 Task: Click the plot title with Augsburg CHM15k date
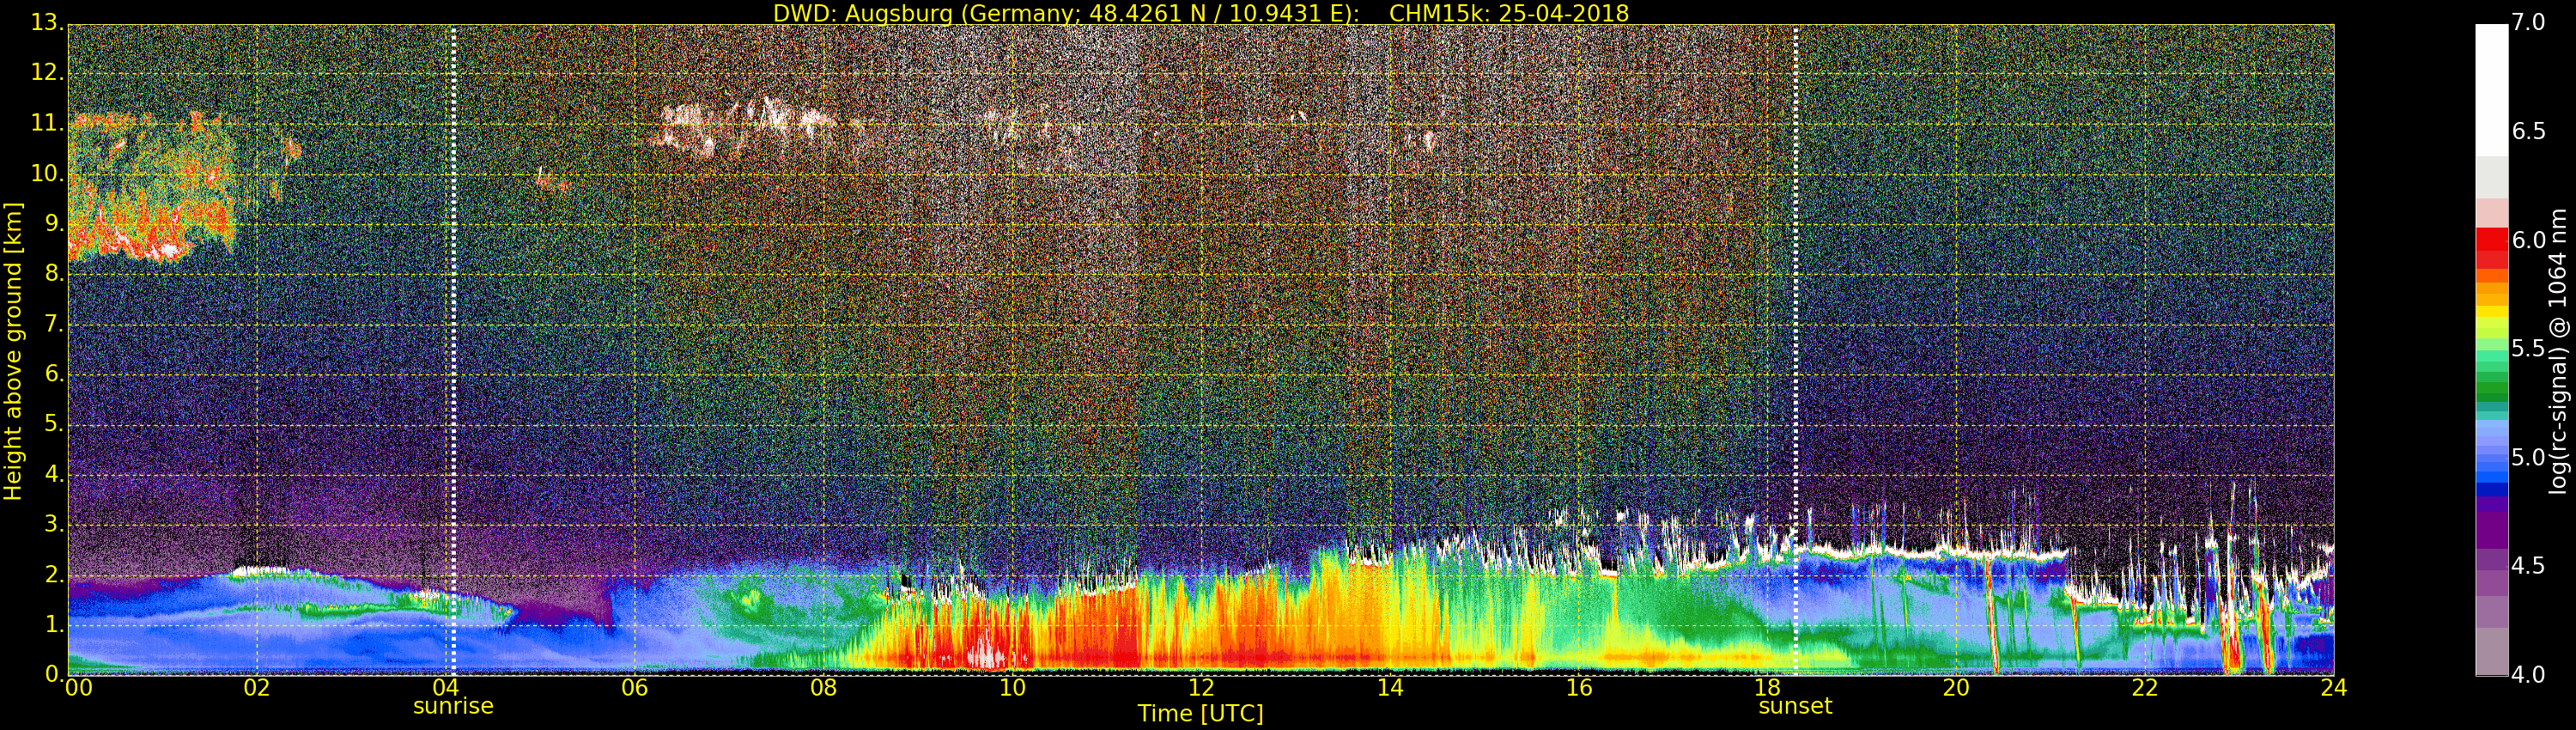tap(1200, 13)
